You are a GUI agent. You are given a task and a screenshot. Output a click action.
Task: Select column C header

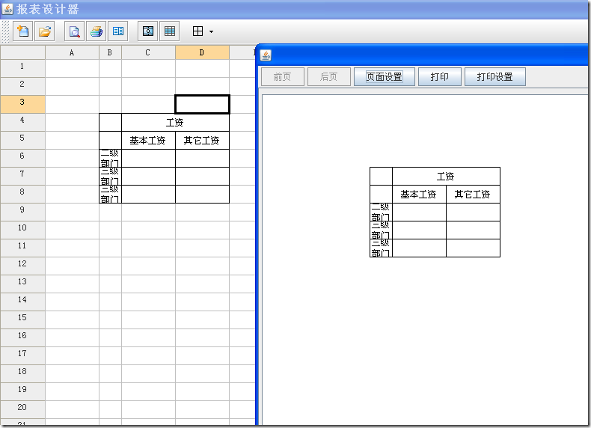tap(148, 52)
